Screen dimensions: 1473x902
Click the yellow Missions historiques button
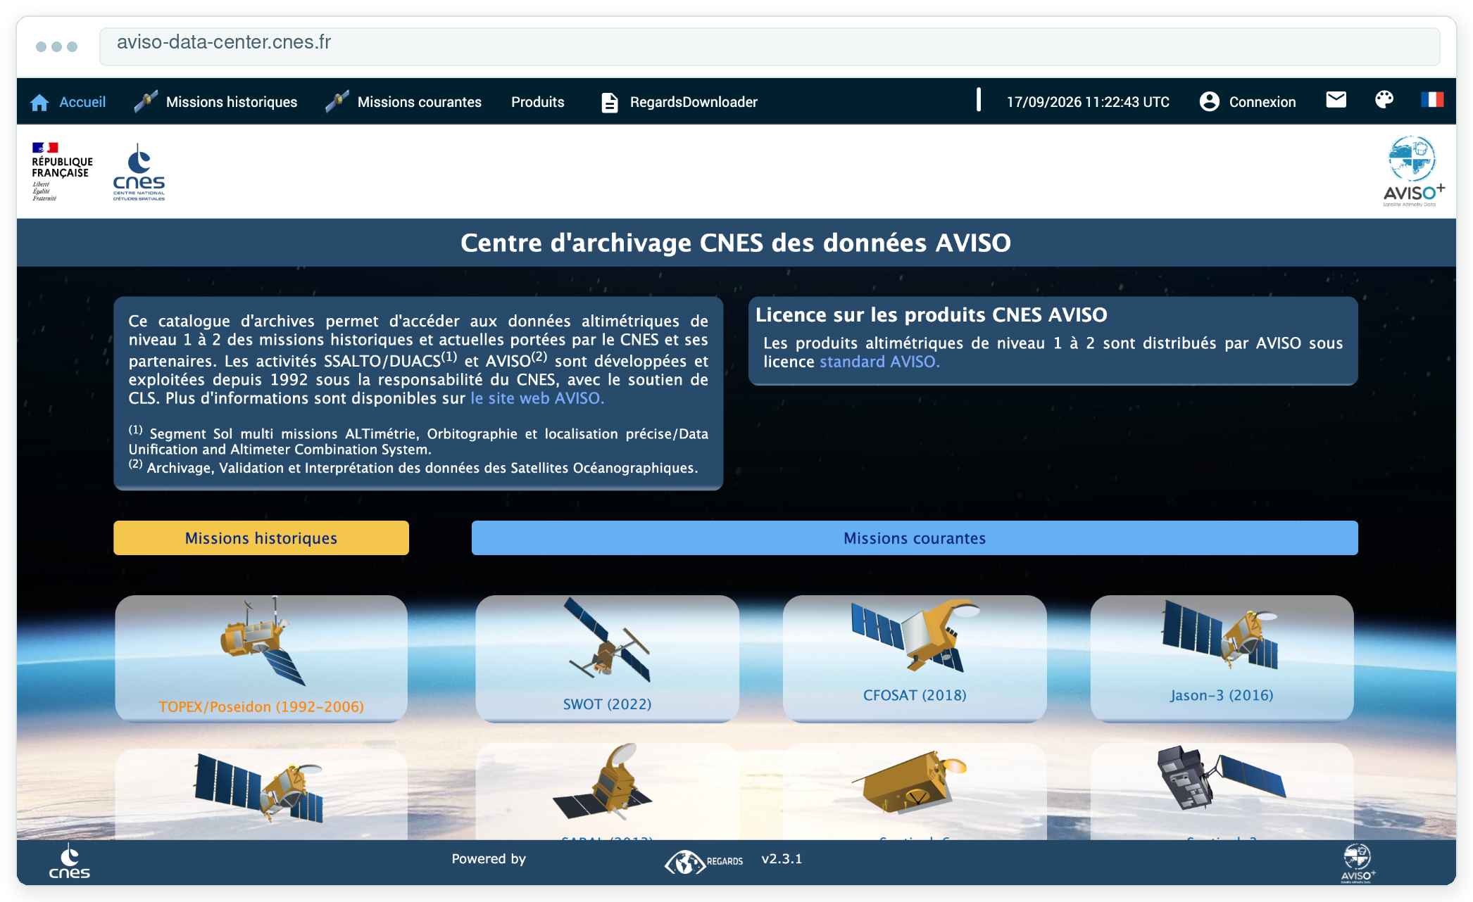point(261,538)
